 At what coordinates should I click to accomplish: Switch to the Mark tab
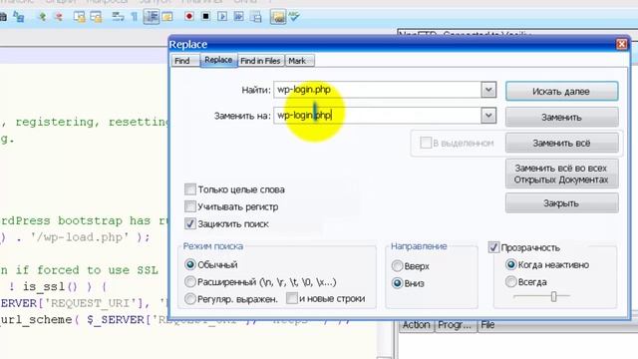click(x=299, y=61)
